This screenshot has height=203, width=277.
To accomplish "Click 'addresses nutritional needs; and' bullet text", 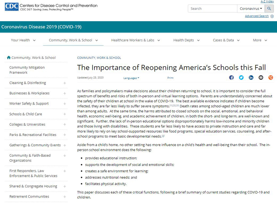I will coord(111,177).
